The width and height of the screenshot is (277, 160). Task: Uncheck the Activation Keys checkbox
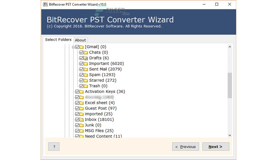point(77,92)
